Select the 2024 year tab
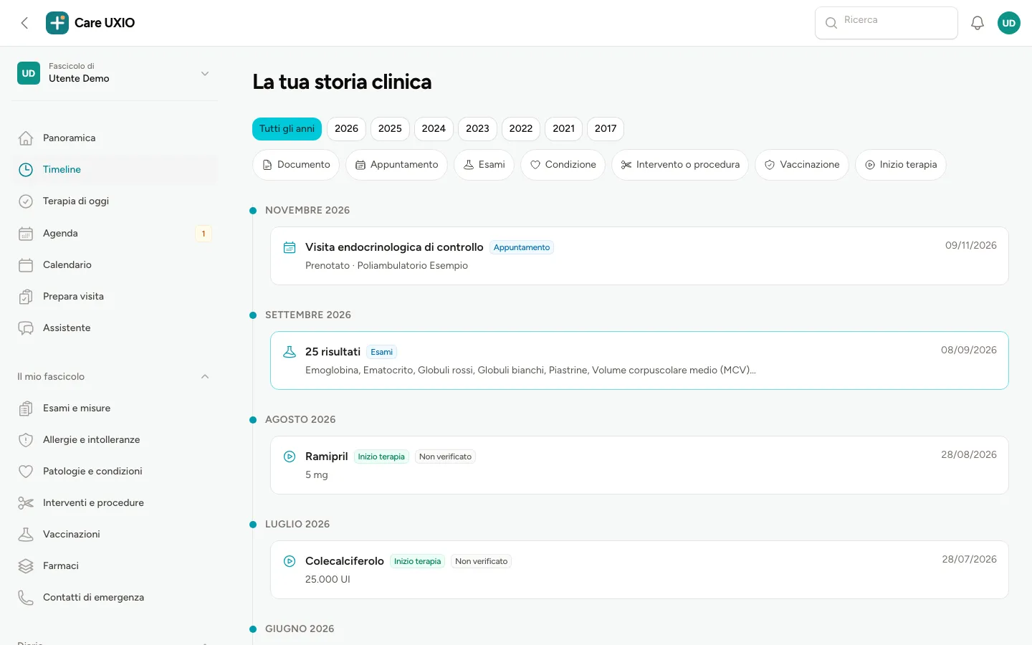The width and height of the screenshot is (1032, 645). click(x=434, y=129)
